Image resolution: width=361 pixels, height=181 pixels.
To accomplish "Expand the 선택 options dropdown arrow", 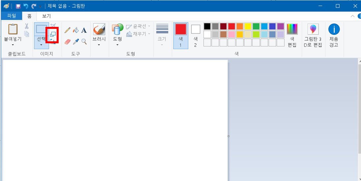I will tap(42, 45).
